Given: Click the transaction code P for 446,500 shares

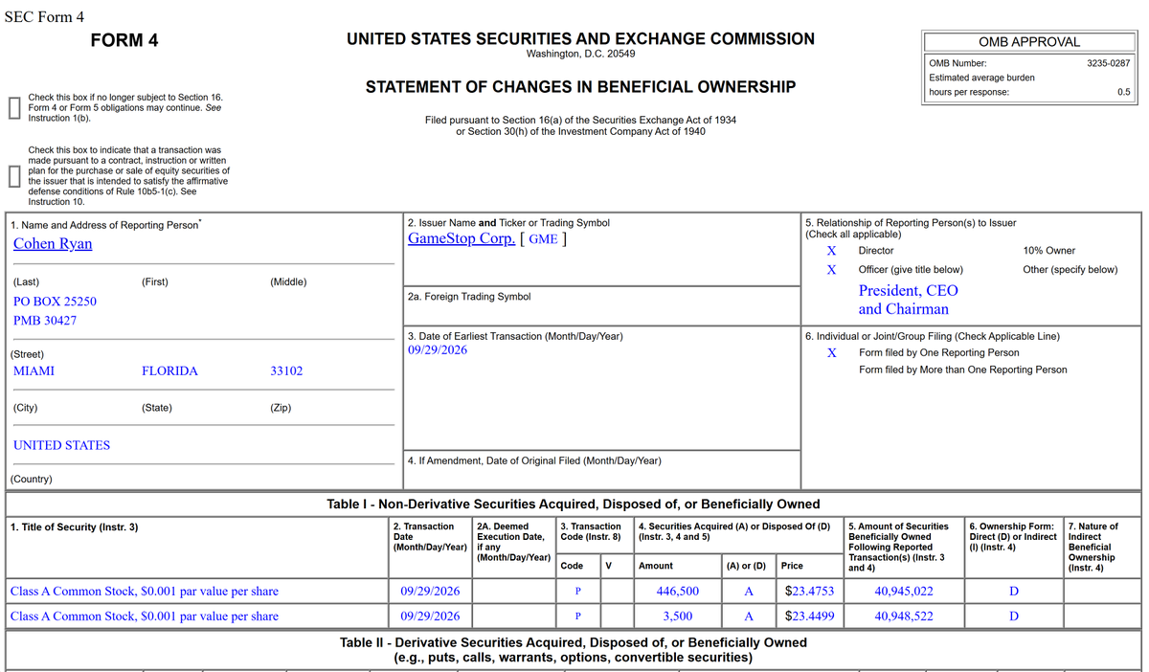Looking at the screenshot, I should 578,592.
